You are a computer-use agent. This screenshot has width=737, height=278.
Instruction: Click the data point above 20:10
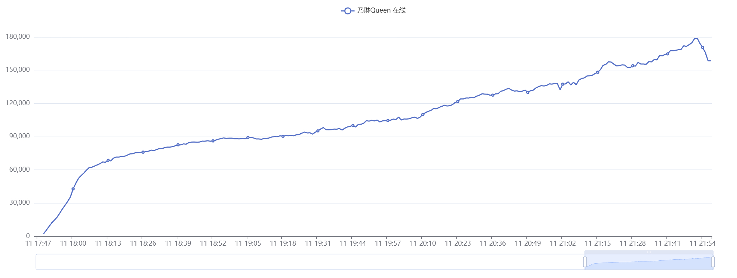(423, 114)
